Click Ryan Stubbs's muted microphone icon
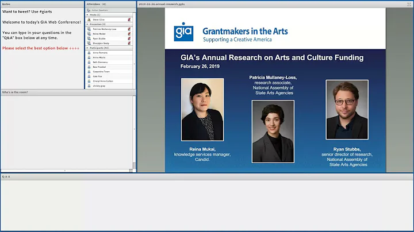Screen dimensions: 414x232 [129, 38]
